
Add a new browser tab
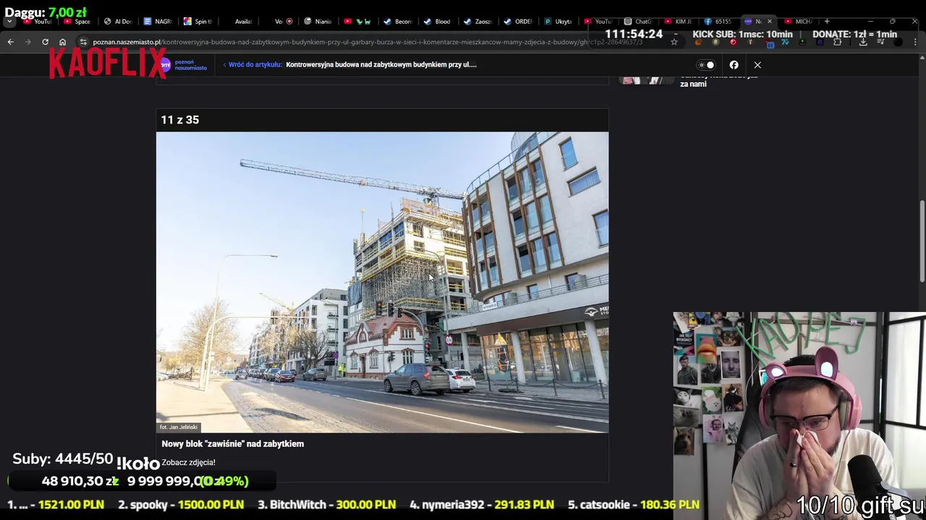pyautogui.click(x=827, y=22)
